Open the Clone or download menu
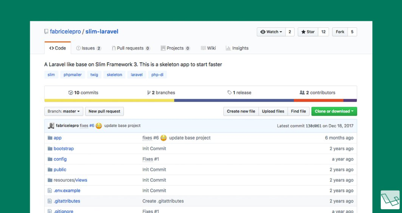The width and height of the screenshot is (402, 213). tap(334, 111)
